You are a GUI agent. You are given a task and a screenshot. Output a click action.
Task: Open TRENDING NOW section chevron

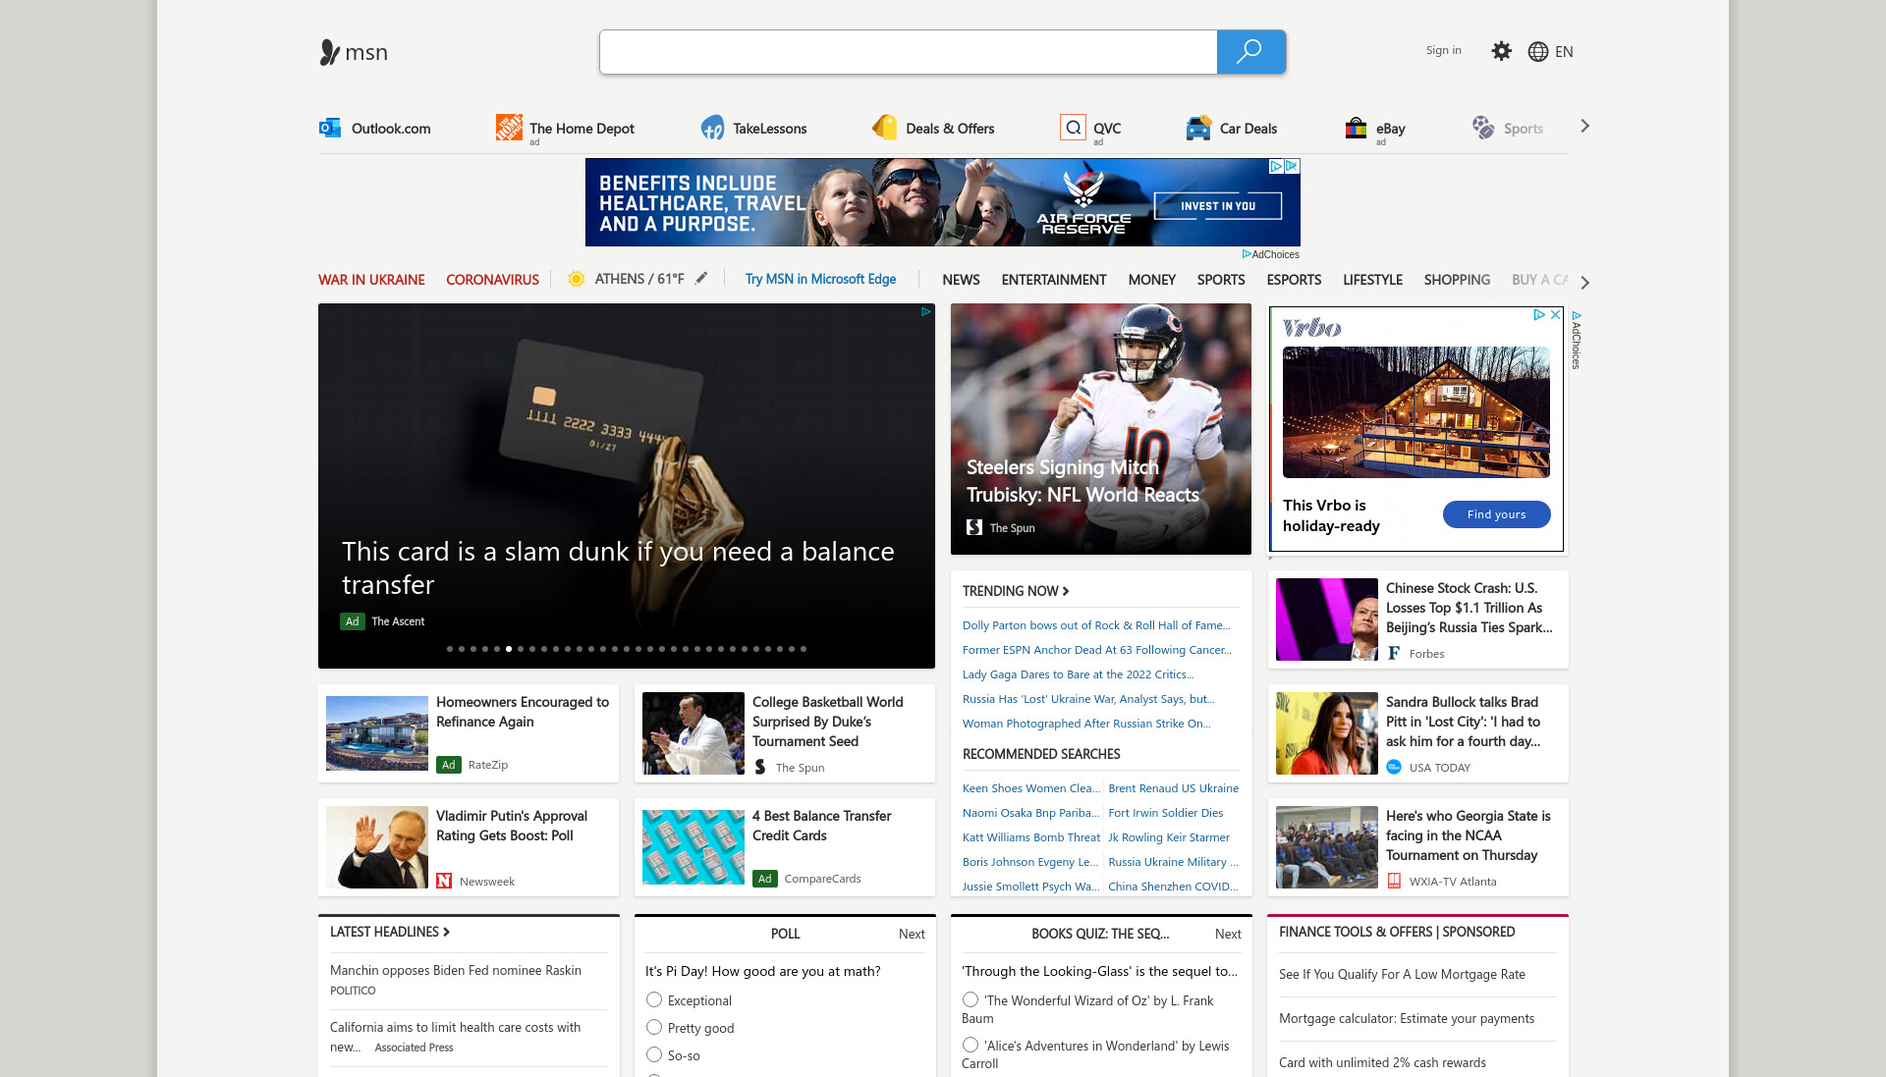click(1066, 591)
